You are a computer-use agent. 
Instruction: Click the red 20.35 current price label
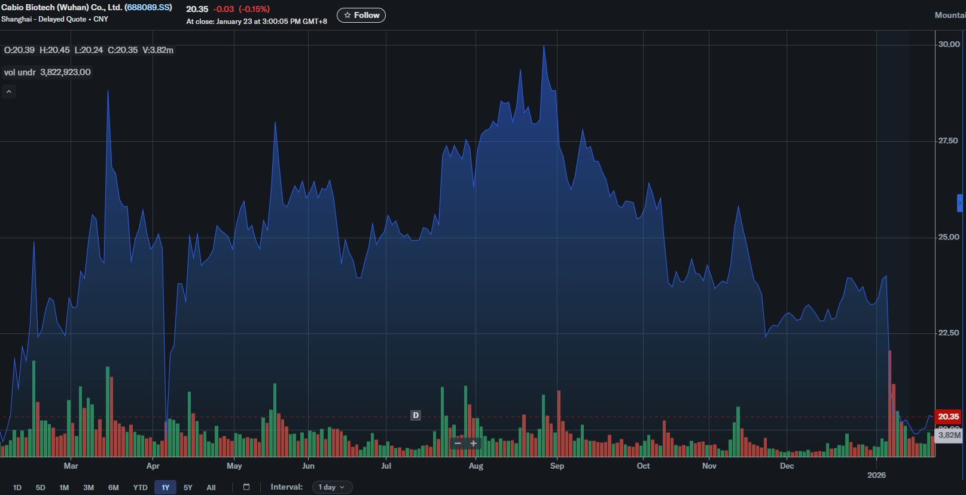948,417
